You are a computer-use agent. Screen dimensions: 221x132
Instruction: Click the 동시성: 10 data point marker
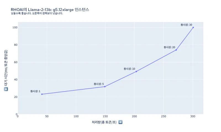136,71
